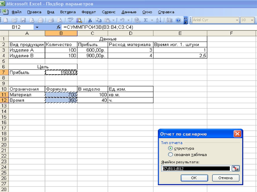Run the ABC spelling check
This screenshot has width=257, height=192.
(x=71, y=20)
